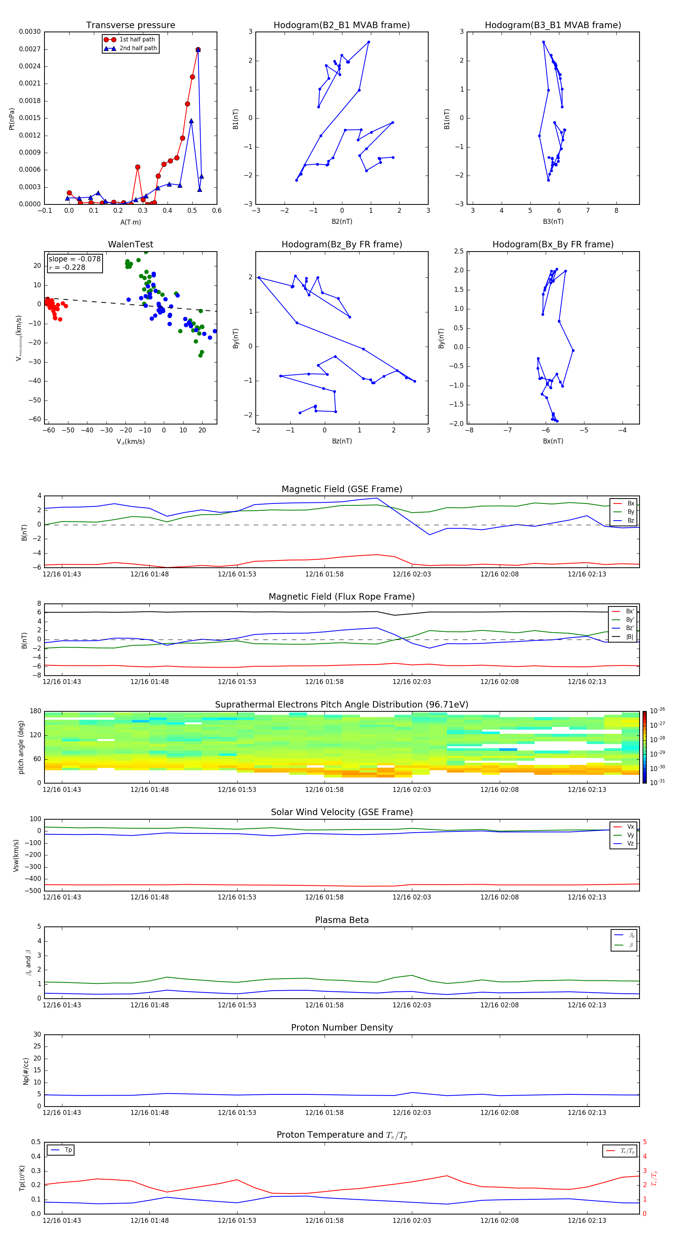Click the 'Vsw(km/s)' y-axis label

pyautogui.click(x=16, y=855)
